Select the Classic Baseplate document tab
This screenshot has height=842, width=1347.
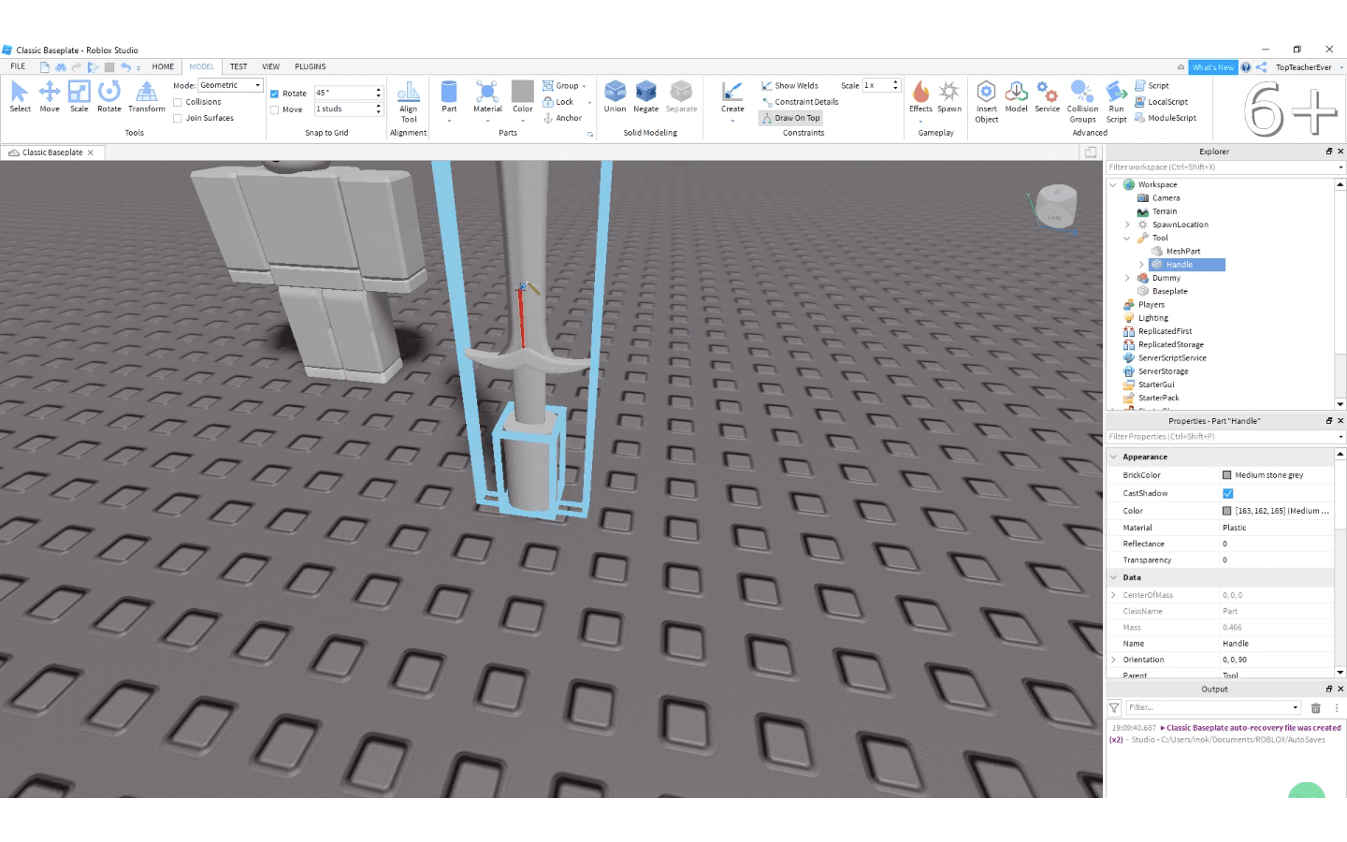tap(51, 152)
